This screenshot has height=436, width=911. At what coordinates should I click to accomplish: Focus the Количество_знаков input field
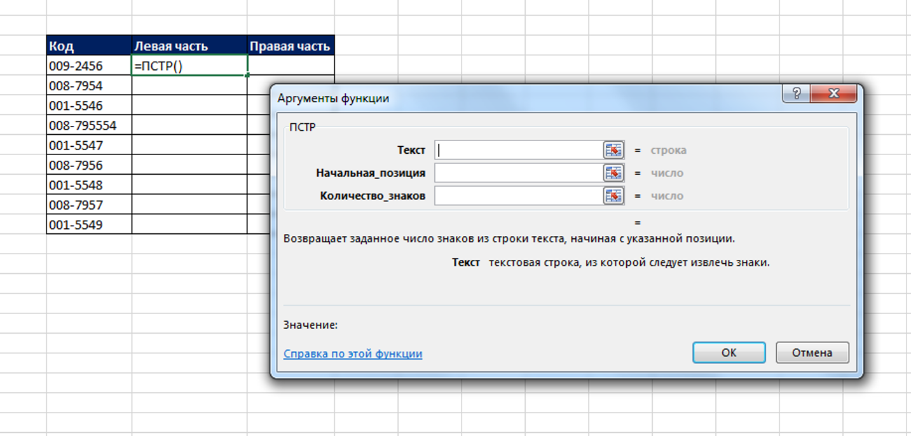(518, 196)
